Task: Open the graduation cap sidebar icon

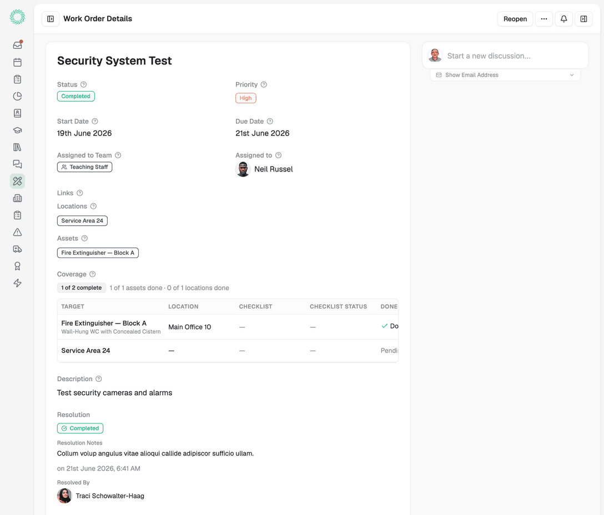Action: tap(17, 130)
